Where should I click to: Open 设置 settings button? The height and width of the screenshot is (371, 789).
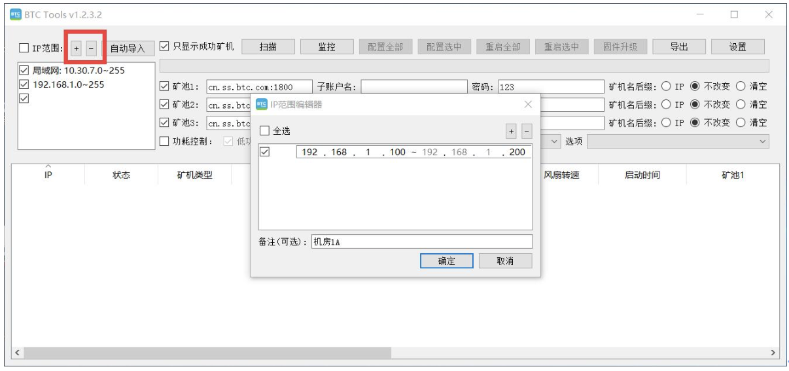pos(738,46)
